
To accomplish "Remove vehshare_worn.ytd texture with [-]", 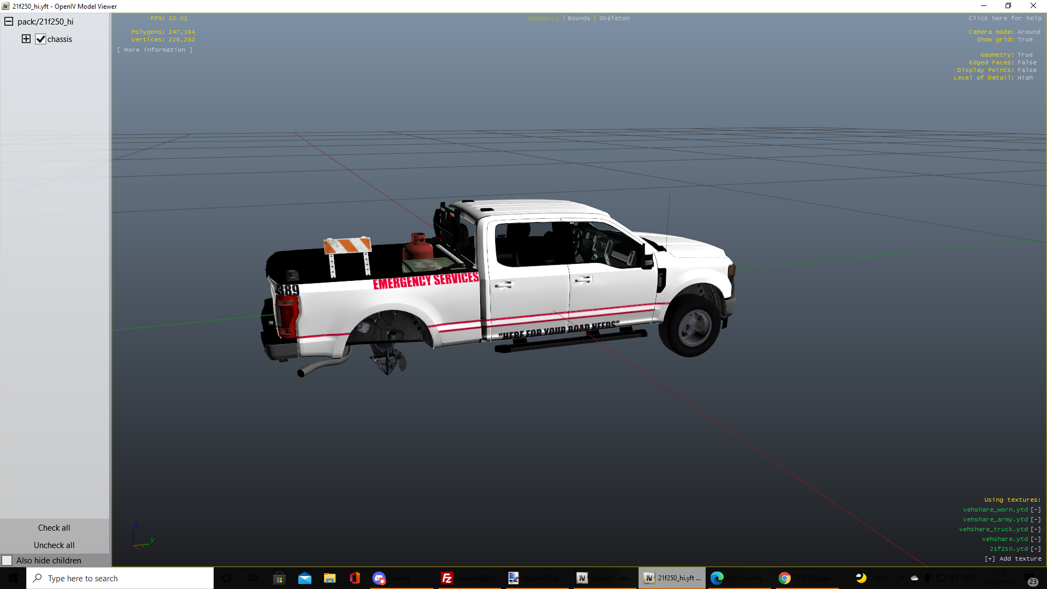I will 1035,510.
